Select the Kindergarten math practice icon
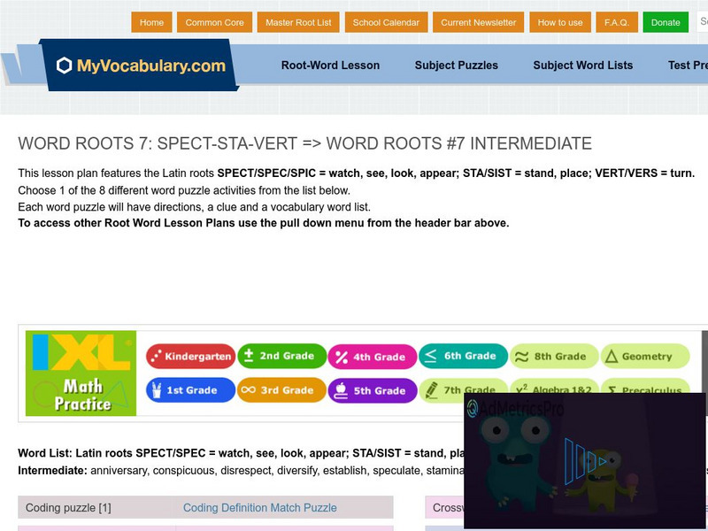 click(158, 355)
